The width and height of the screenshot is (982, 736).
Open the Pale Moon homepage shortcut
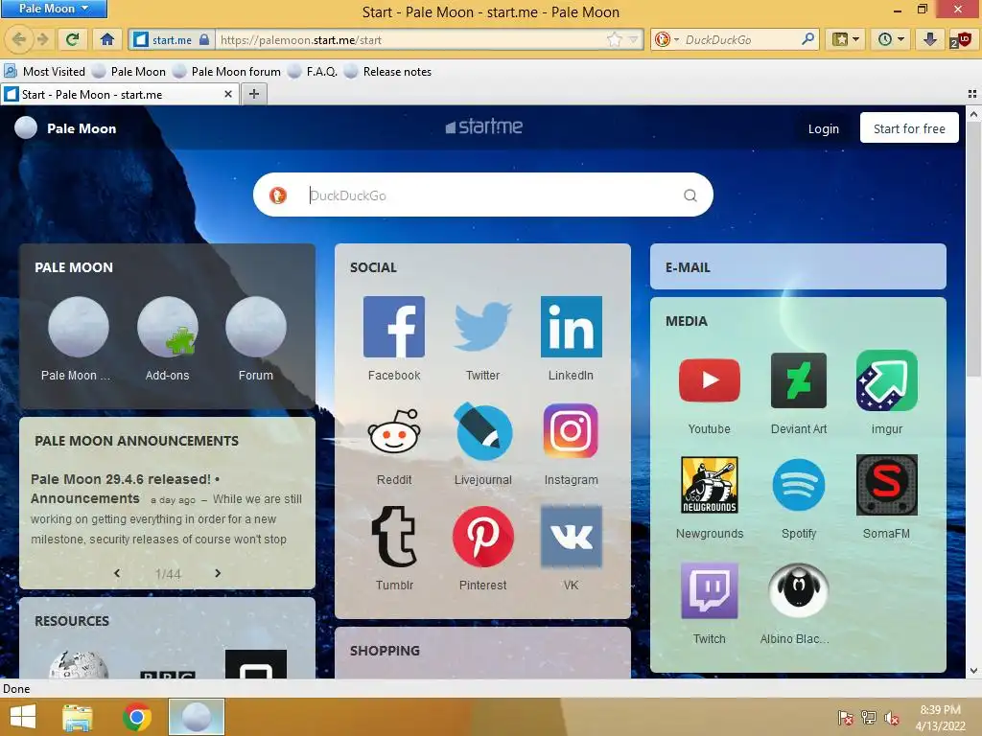(79, 327)
